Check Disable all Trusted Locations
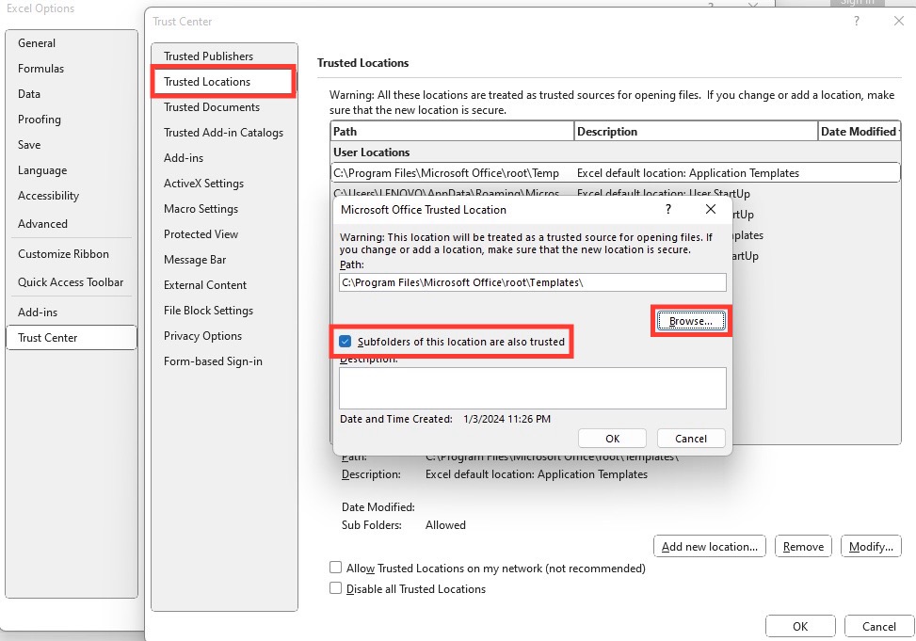The image size is (916, 641). click(335, 588)
